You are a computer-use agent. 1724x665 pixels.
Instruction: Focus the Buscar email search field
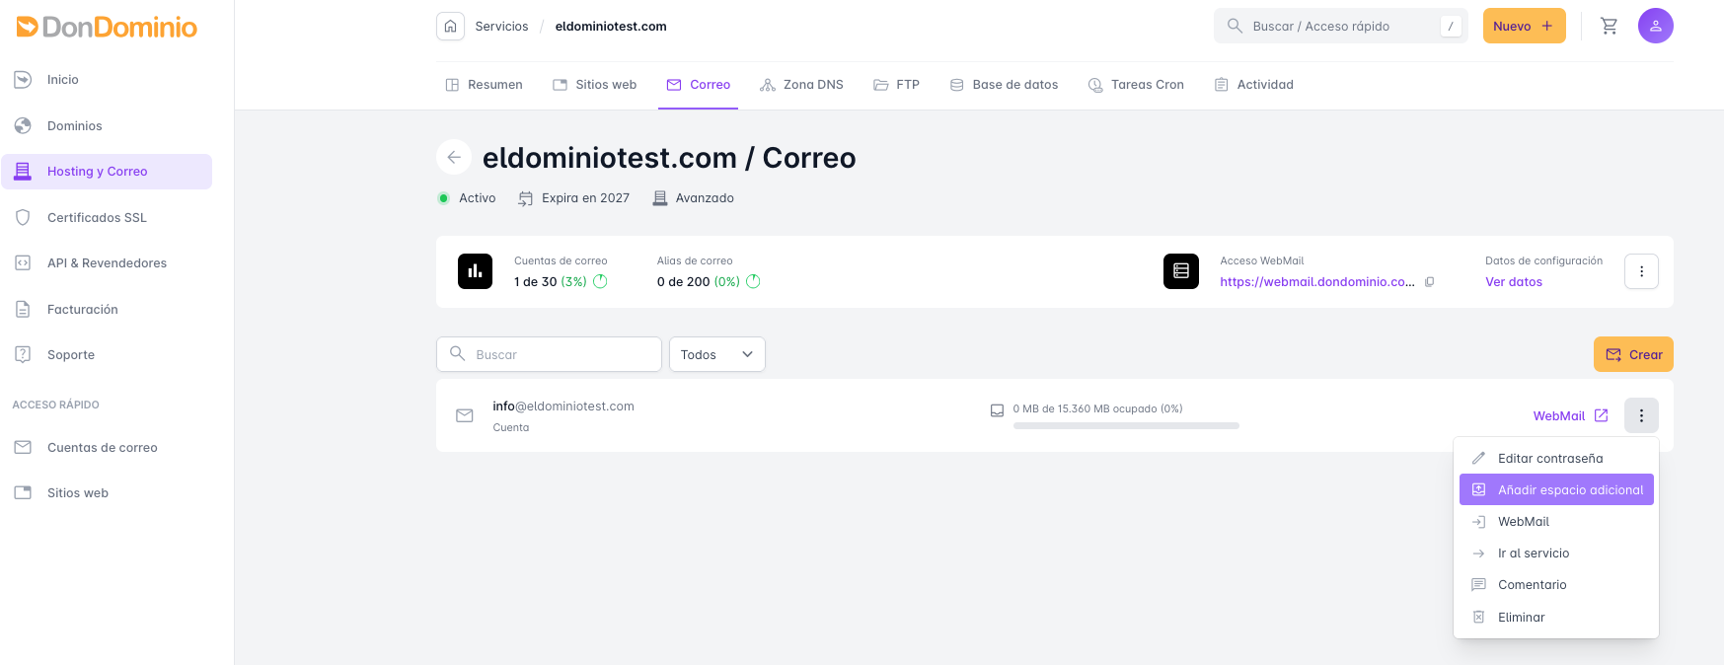click(x=549, y=354)
